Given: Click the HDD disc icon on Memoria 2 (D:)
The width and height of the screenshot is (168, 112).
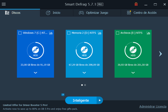Looking at the screenshot, I should click(84, 50).
